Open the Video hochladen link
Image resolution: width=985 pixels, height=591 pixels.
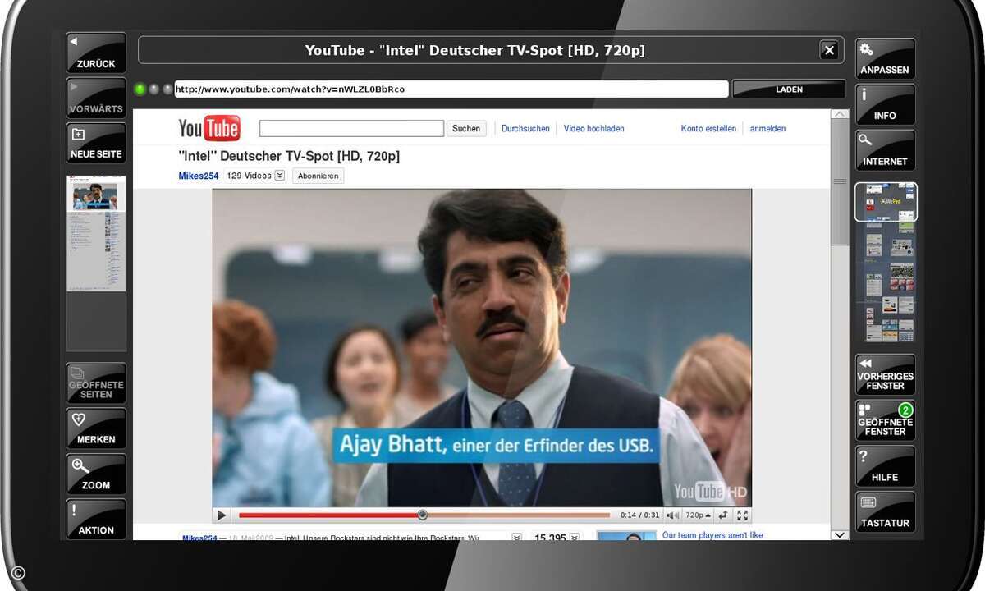pyautogui.click(x=594, y=129)
